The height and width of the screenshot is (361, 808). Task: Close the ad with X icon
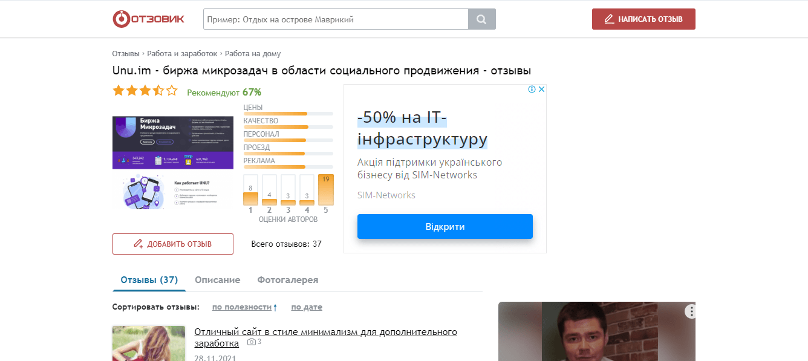point(542,89)
